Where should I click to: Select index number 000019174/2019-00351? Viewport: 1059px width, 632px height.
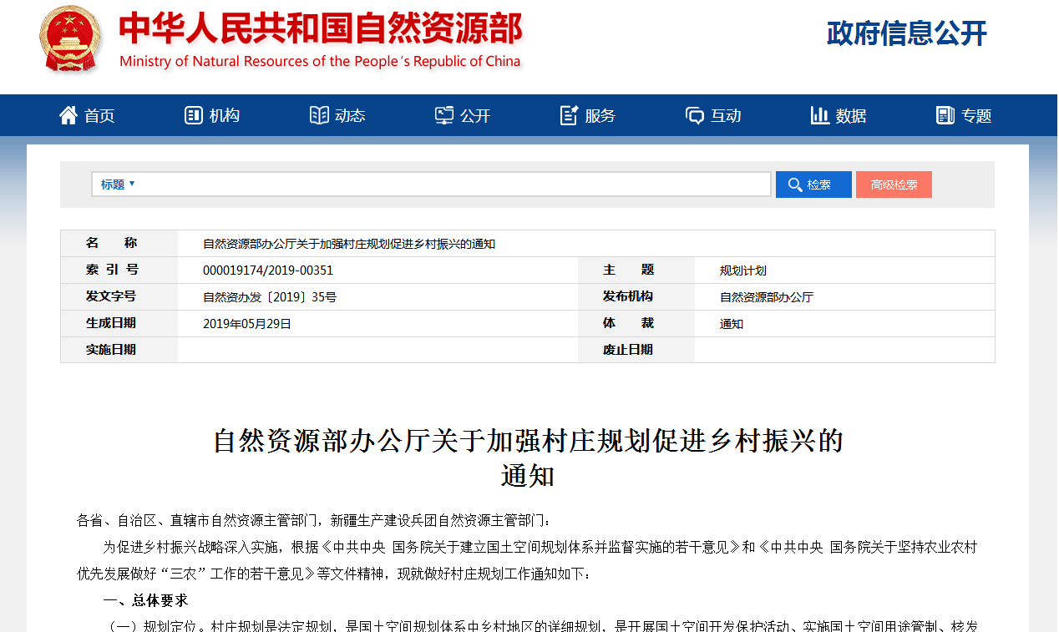(268, 270)
